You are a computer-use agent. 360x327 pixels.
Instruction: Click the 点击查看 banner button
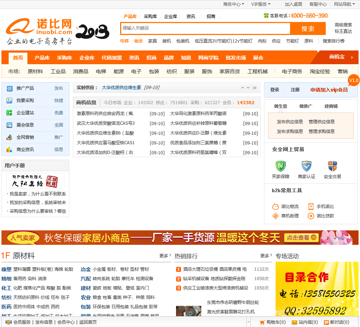302,238
